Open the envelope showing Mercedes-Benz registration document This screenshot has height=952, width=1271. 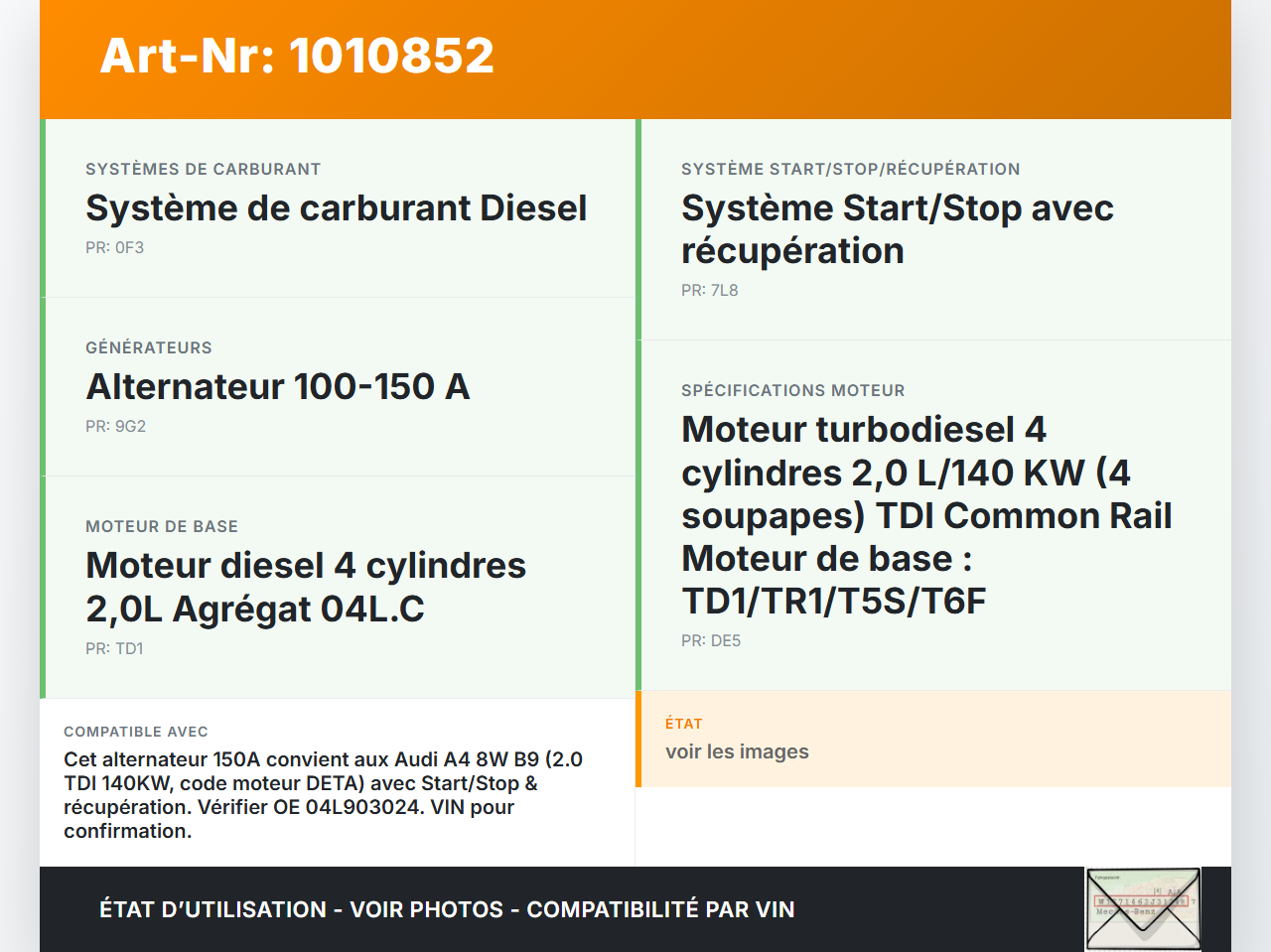pos(1142,908)
